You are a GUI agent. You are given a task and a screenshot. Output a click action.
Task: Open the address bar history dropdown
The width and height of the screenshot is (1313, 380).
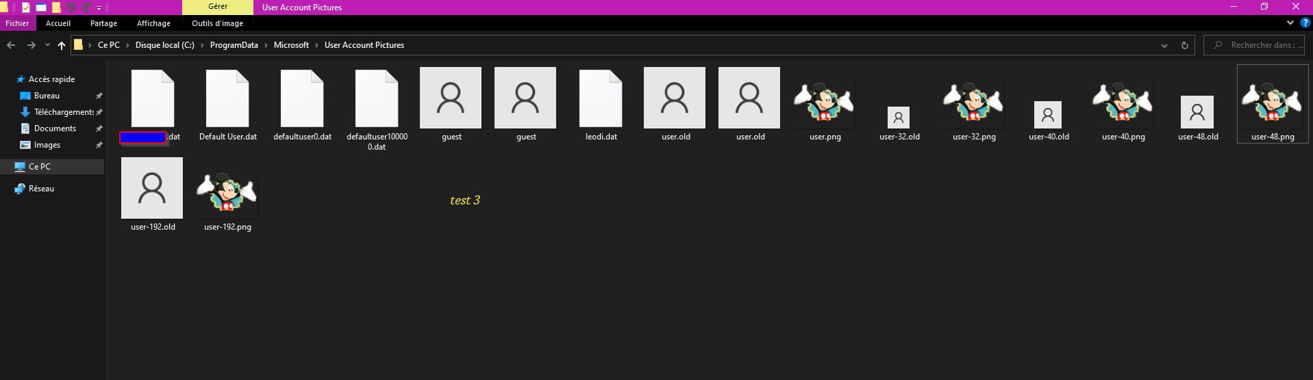[1164, 45]
